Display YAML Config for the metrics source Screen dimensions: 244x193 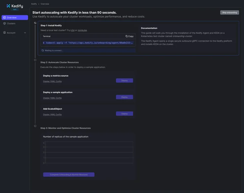pyautogui.click(x=52, y=81)
